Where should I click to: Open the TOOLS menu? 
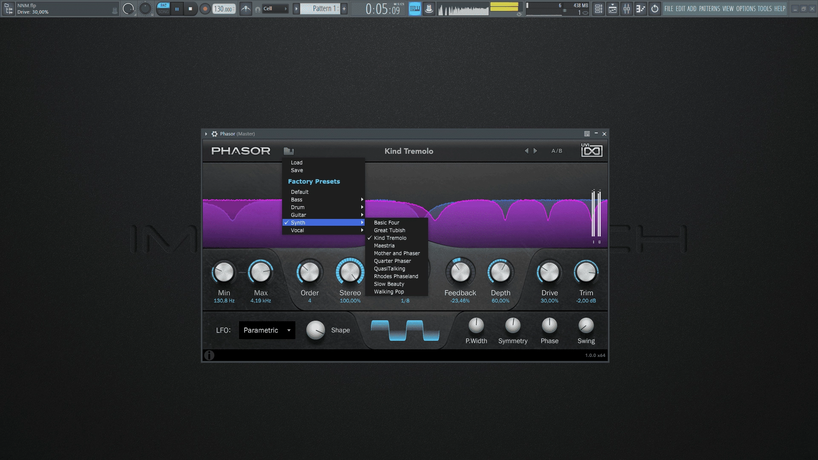pos(765,9)
